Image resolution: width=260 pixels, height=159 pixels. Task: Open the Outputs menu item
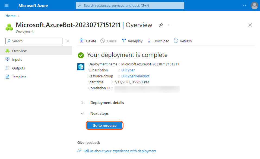(x=18, y=68)
